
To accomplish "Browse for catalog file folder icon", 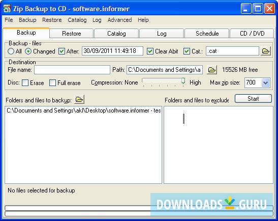I will pos(265,51).
